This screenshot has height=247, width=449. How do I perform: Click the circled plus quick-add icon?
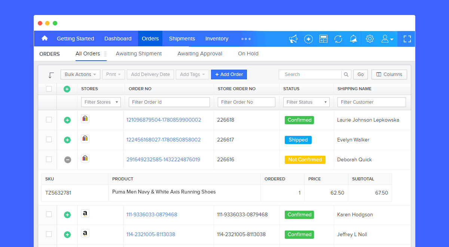click(308, 39)
